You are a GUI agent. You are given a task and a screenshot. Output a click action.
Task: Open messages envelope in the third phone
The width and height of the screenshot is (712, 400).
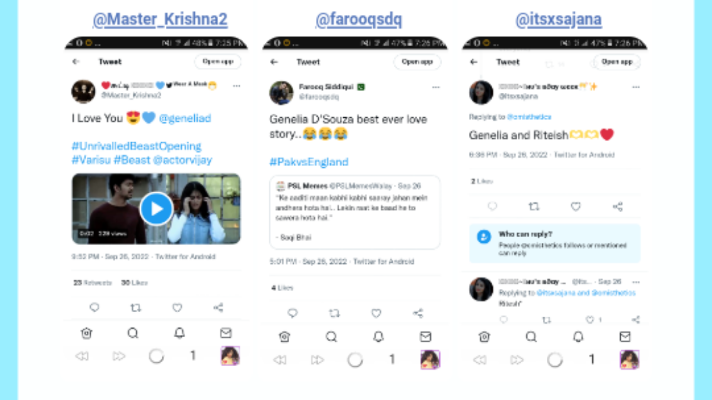click(625, 337)
